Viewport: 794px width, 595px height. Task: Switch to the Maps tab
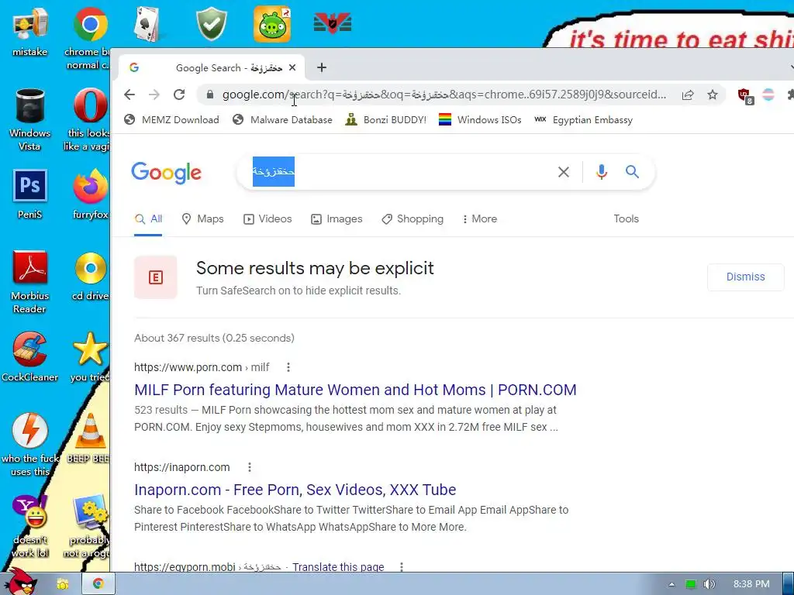(202, 219)
